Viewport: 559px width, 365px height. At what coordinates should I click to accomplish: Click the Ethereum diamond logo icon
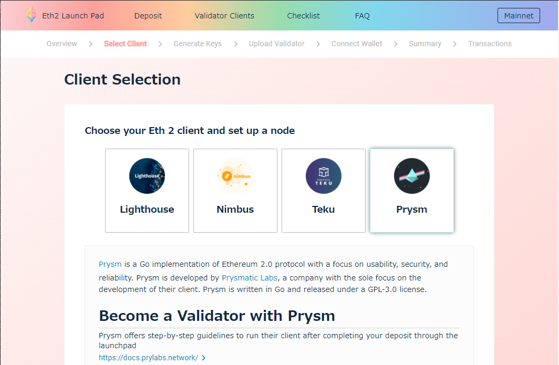pyautogui.click(x=32, y=15)
